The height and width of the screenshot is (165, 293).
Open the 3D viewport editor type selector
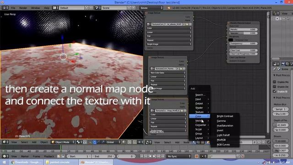pos(5,142)
